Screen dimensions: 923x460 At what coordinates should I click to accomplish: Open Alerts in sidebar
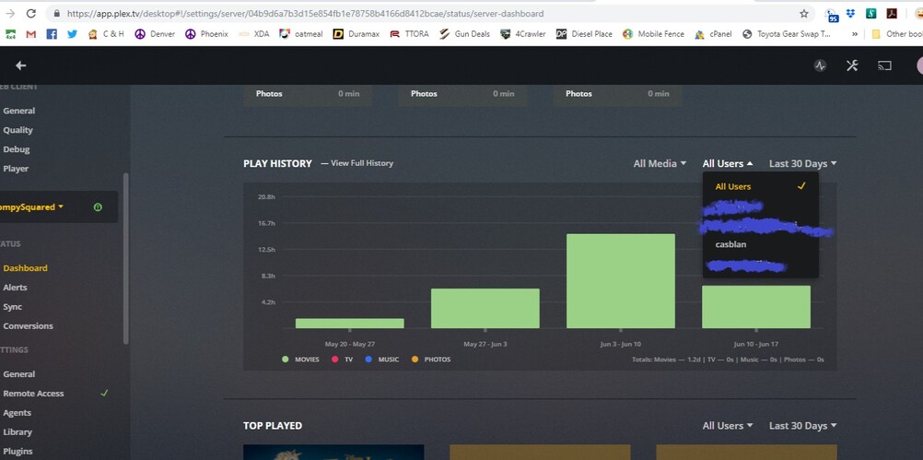tap(16, 288)
